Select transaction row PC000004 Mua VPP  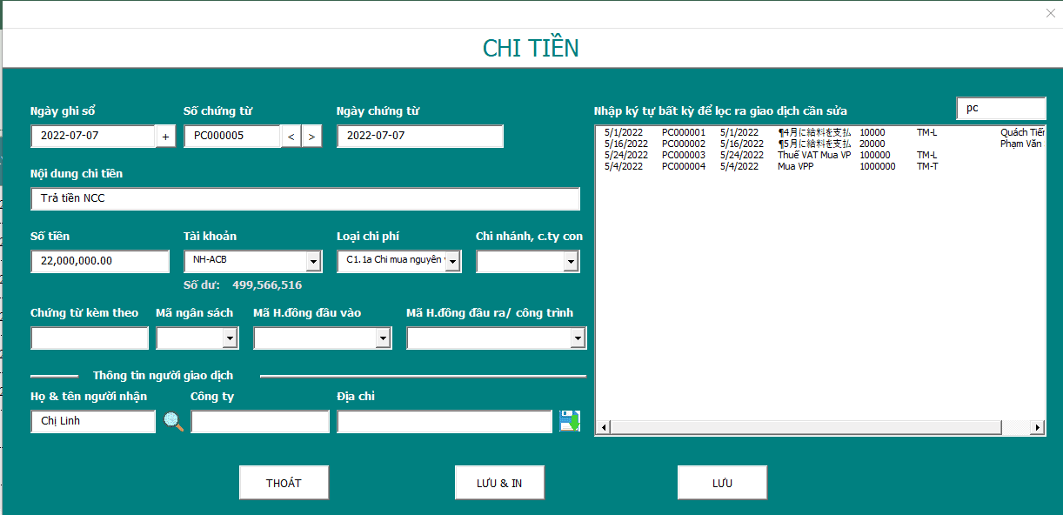820,166
